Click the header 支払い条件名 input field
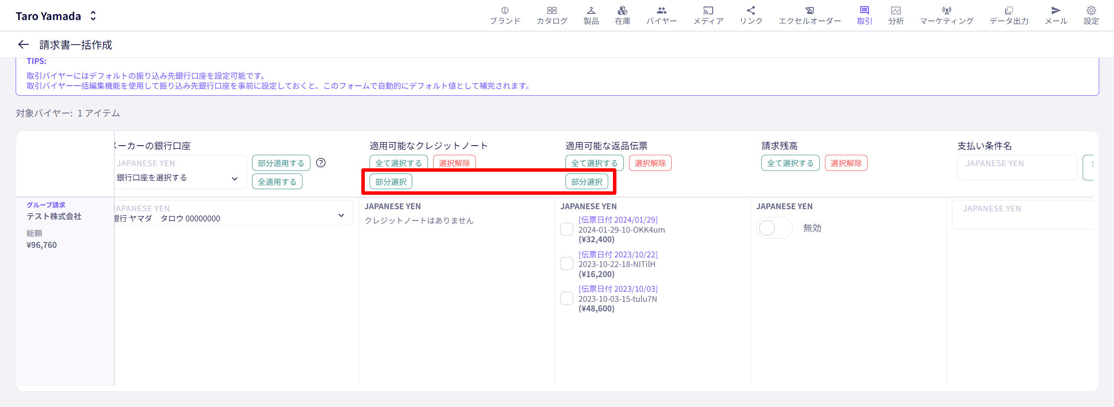The image size is (1114, 407). 1017,167
